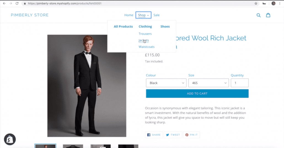The height and width of the screenshot is (148, 284).
Task: Collapse the Shop navigation dropdown
Action: pos(143,15)
